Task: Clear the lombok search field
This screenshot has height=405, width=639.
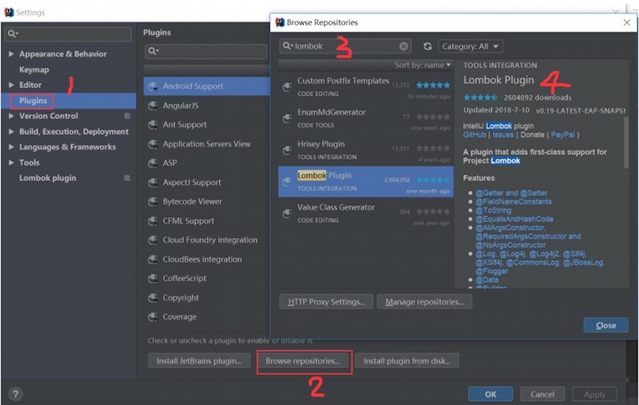Action: tap(403, 46)
